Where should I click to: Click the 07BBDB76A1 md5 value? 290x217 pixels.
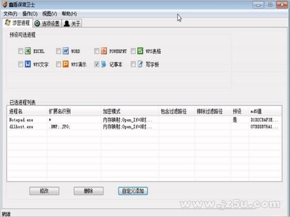(264, 127)
